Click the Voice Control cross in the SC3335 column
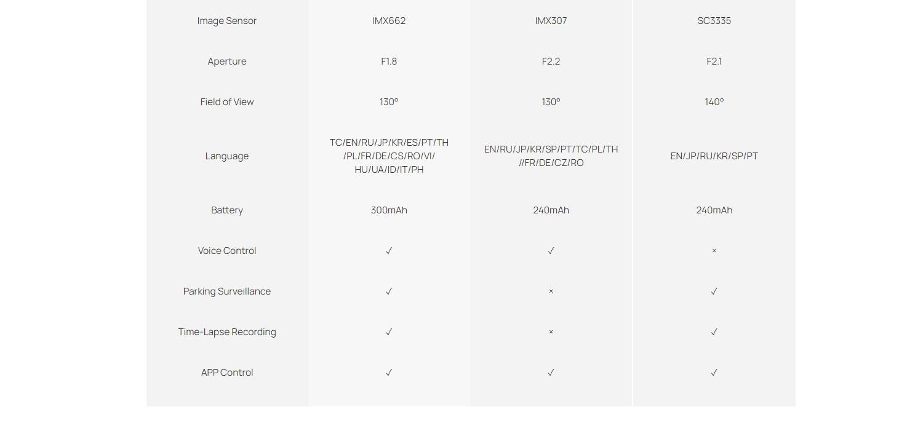923x428 pixels. (x=714, y=251)
